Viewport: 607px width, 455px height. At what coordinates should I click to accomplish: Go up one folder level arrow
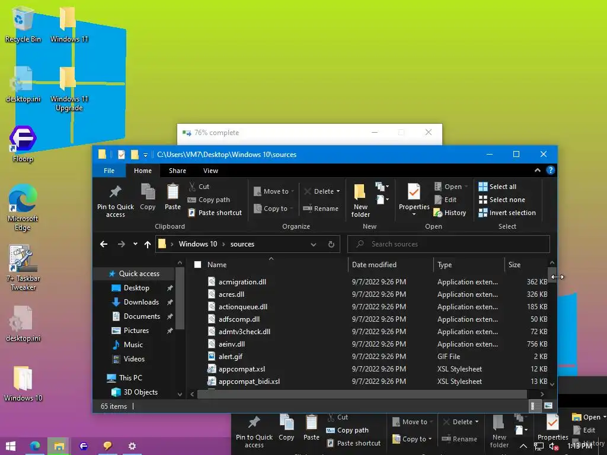pos(148,244)
